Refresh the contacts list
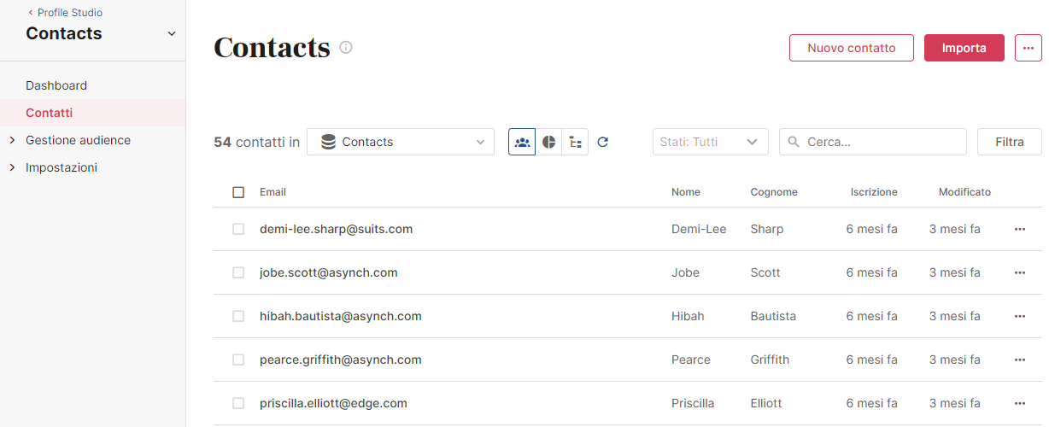This screenshot has height=427, width=1049. pyautogui.click(x=602, y=142)
